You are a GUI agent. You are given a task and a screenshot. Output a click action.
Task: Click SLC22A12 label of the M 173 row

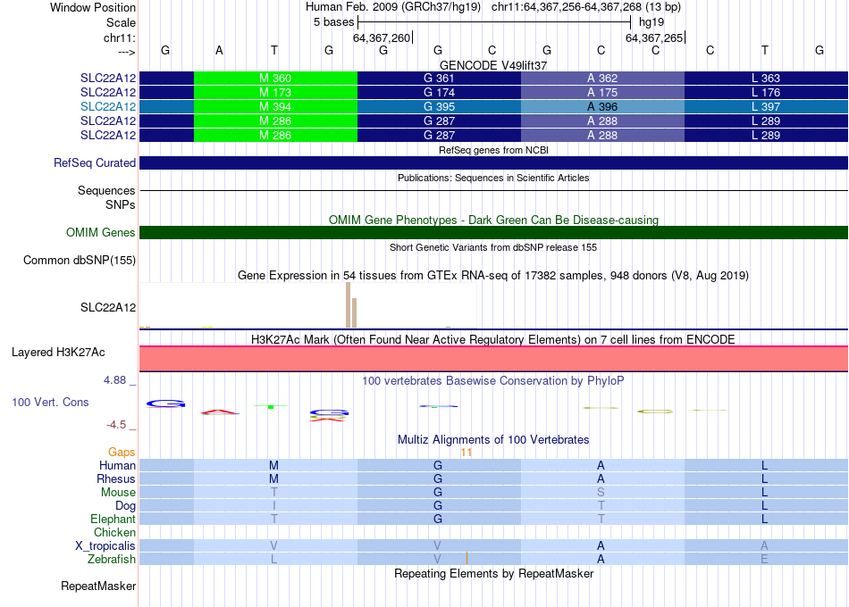coord(108,93)
